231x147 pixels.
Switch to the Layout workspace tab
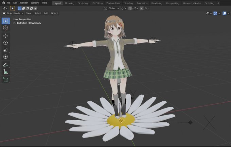tap(57, 3)
